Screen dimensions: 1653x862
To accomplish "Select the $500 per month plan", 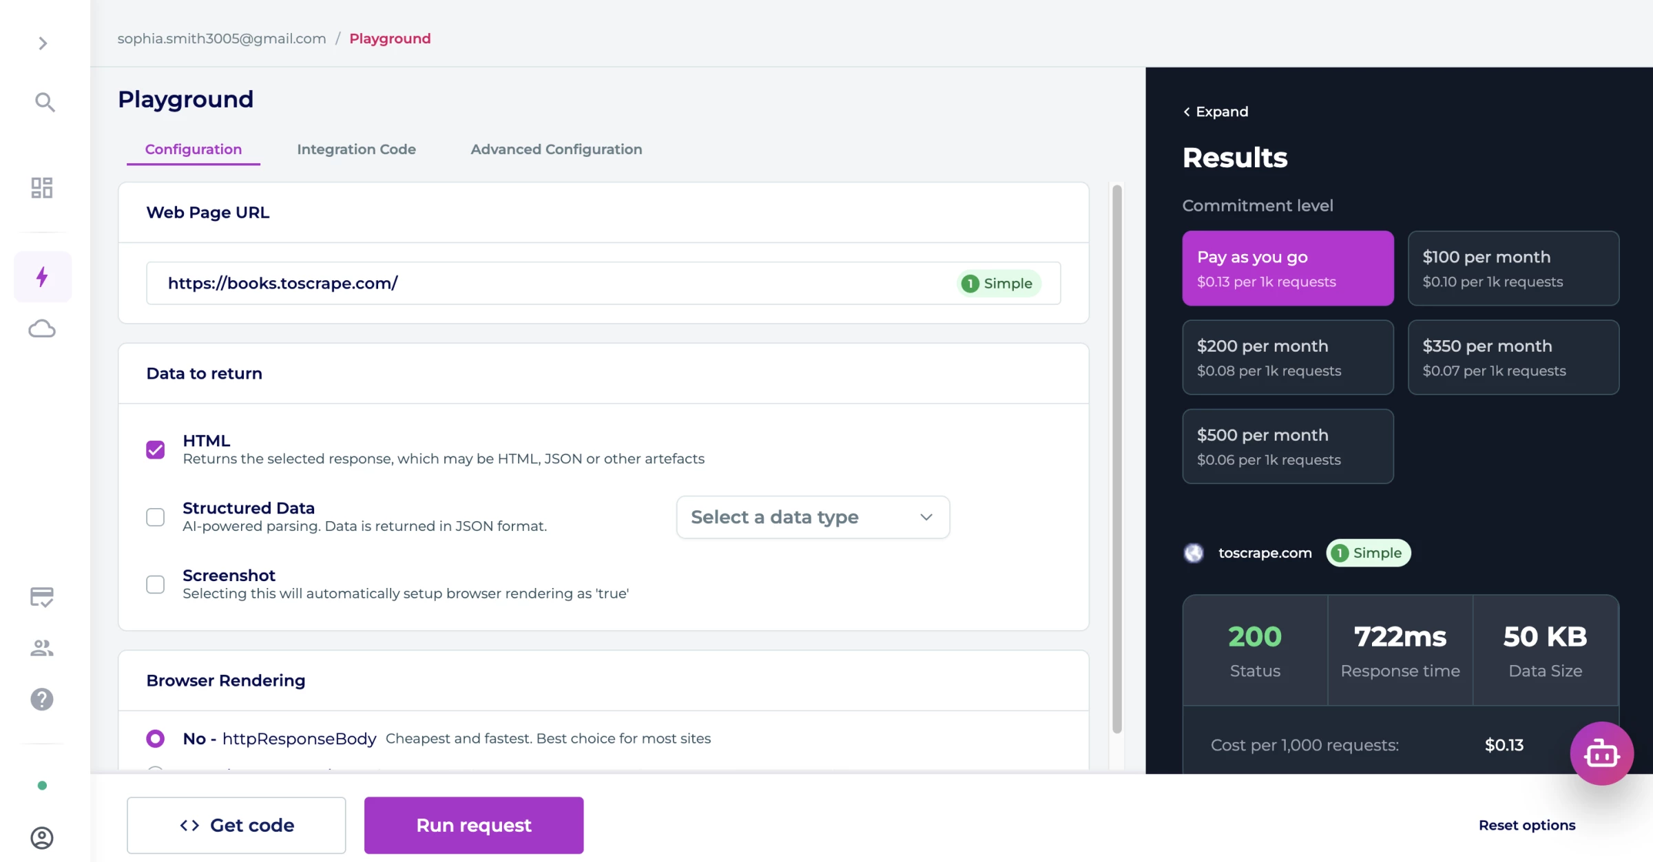I will pos(1288,446).
